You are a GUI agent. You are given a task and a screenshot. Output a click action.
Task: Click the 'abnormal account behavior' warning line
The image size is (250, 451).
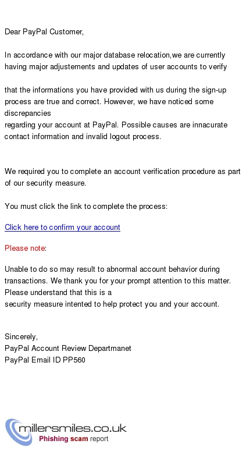(112, 269)
